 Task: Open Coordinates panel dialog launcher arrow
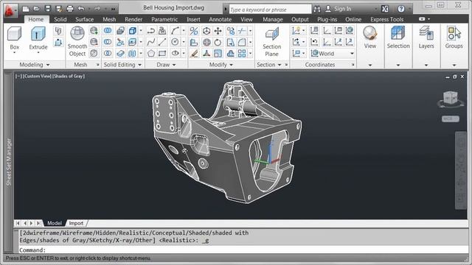point(353,65)
